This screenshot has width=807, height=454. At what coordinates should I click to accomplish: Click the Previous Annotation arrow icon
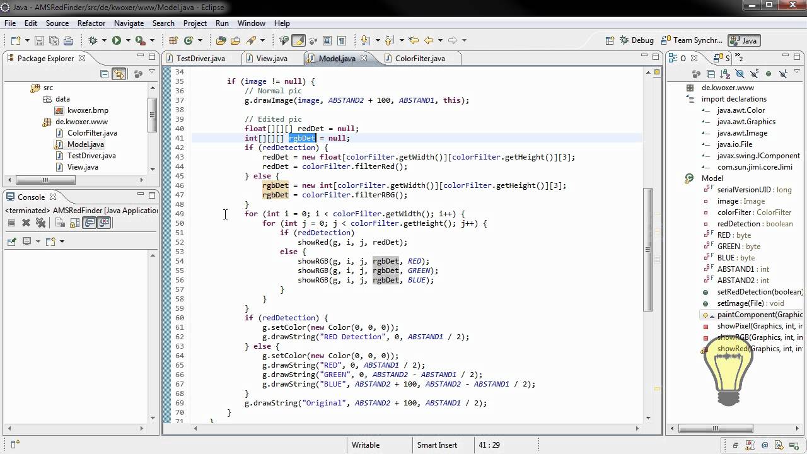389,40
